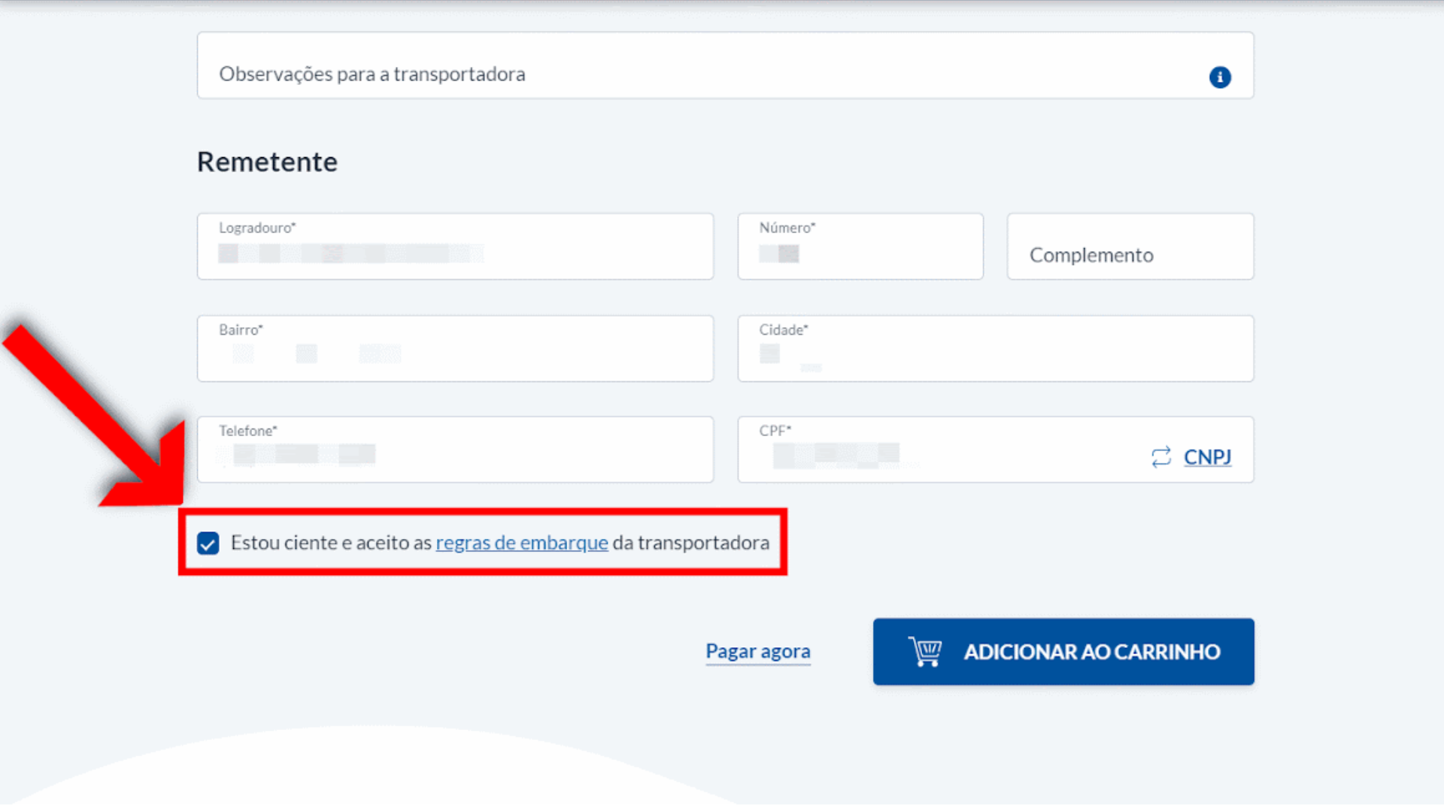Click the Remetente section heading

[267, 162]
